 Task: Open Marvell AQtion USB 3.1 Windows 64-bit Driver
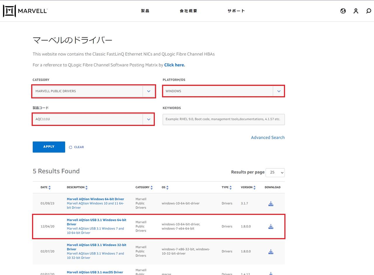click(96, 222)
